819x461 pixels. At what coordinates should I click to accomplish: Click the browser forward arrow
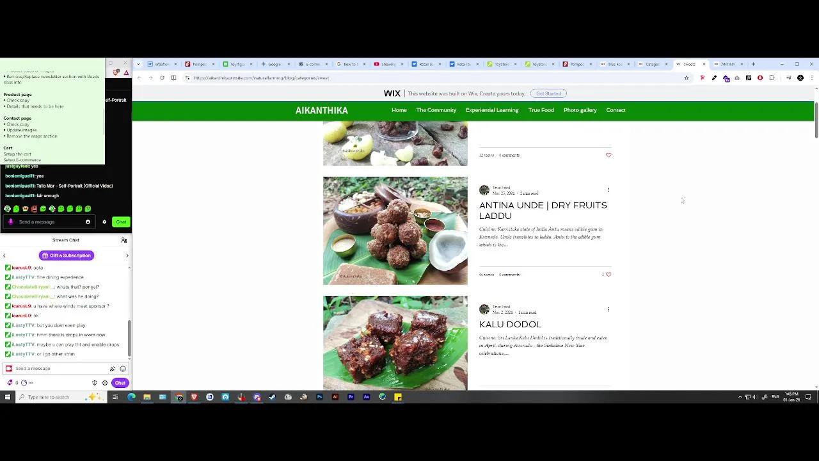click(150, 78)
